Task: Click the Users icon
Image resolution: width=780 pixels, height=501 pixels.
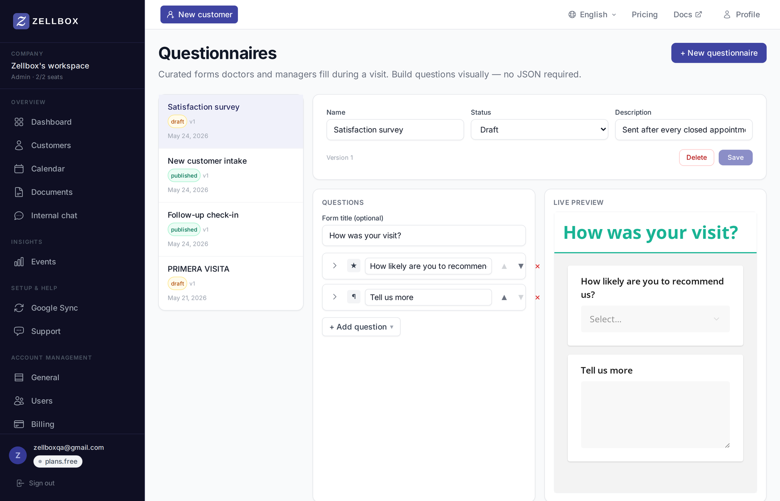Action: (19, 401)
